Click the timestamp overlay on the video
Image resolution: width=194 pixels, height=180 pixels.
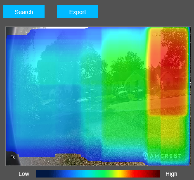[168, 35]
